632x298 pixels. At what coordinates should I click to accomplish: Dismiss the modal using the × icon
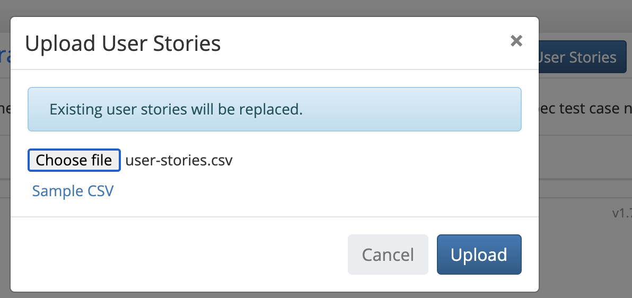tap(516, 41)
